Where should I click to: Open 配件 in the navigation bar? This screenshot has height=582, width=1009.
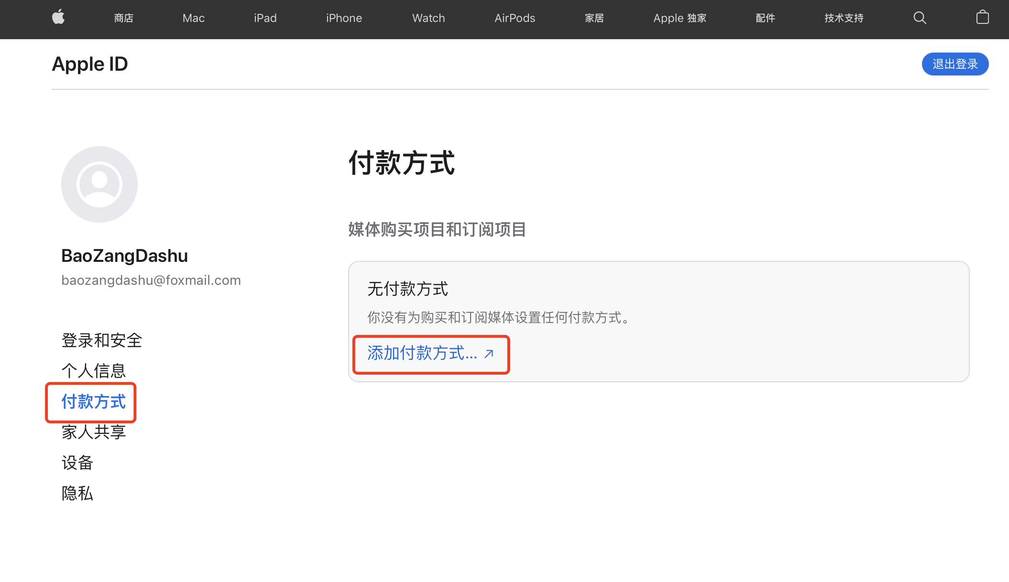(x=765, y=18)
